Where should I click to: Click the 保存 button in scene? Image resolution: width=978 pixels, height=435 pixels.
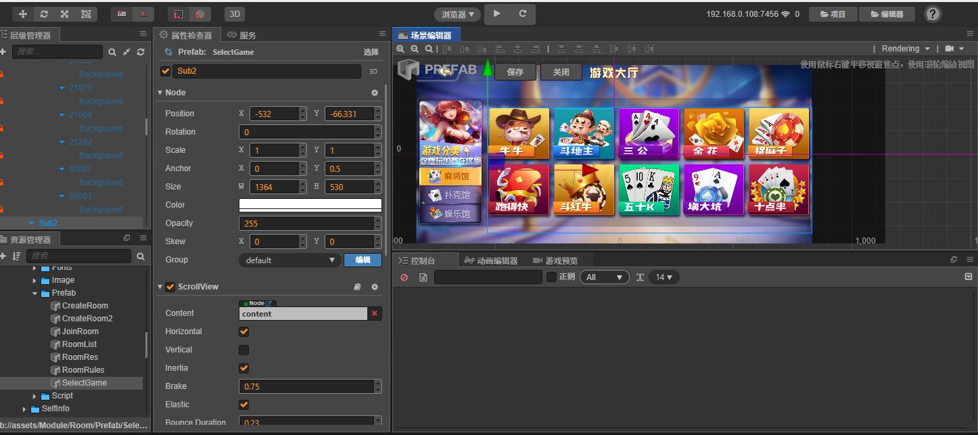coord(515,72)
